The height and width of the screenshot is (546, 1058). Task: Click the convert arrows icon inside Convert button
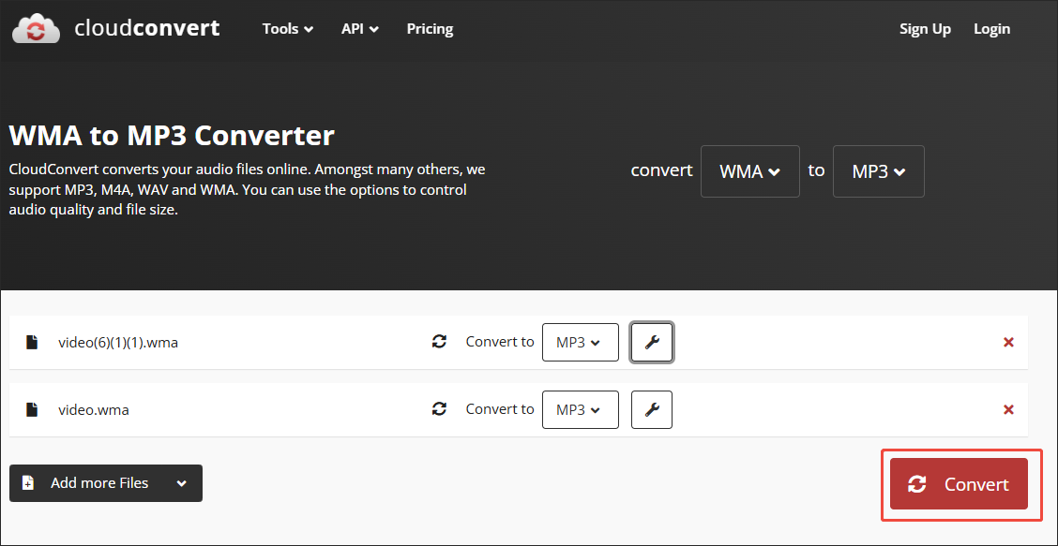point(917,484)
